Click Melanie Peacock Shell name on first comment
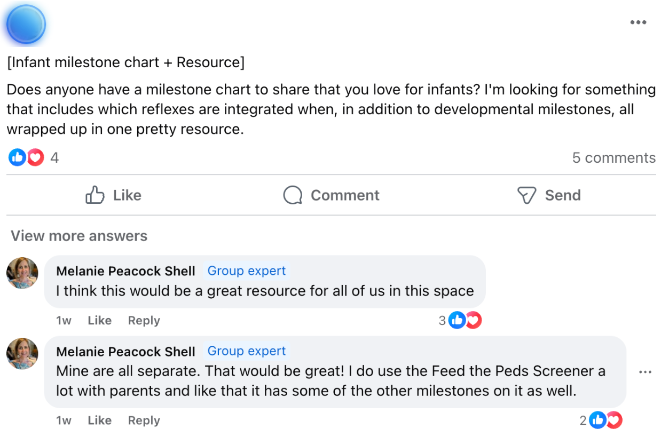 [125, 271]
